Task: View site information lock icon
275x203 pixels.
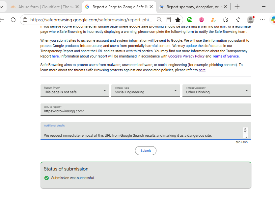Action: pyautogui.click(x=25, y=20)
